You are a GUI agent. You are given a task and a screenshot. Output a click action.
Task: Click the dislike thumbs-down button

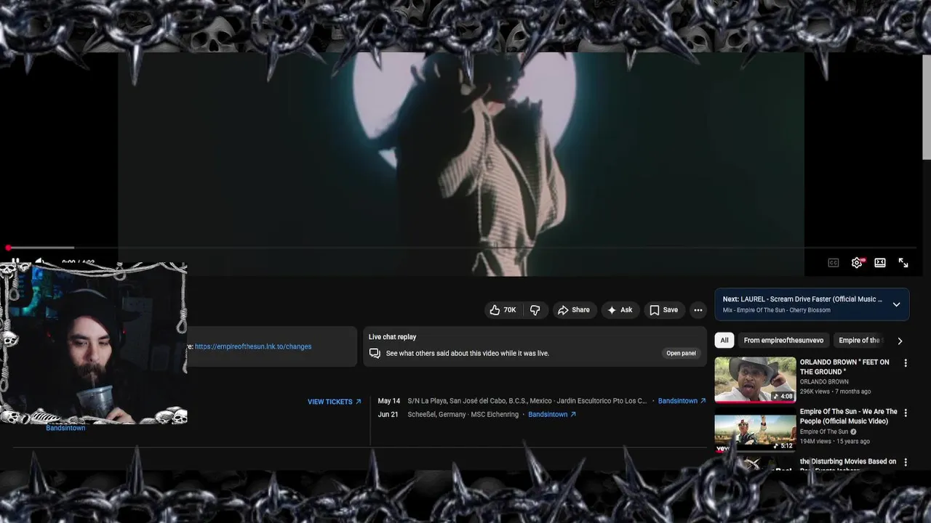pyautogui.click(x=535, y=310)
